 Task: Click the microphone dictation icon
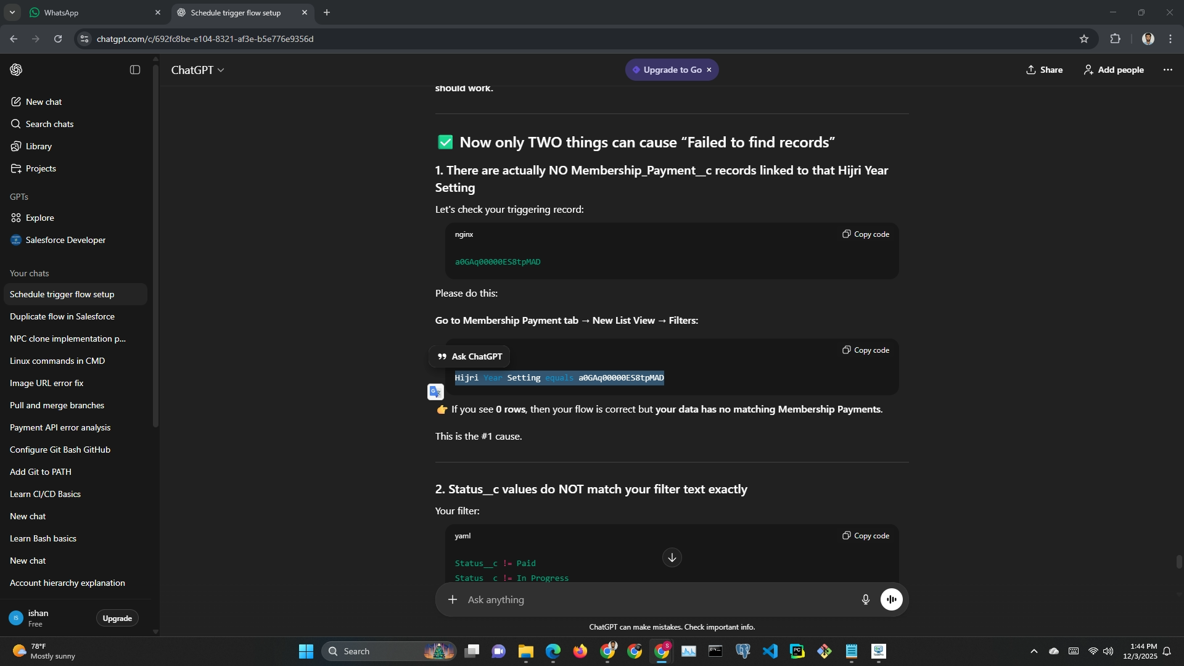tap(865, 599)
